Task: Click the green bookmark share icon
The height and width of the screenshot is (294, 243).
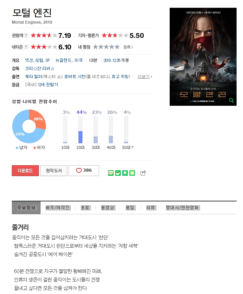Action: pos(125,173)
